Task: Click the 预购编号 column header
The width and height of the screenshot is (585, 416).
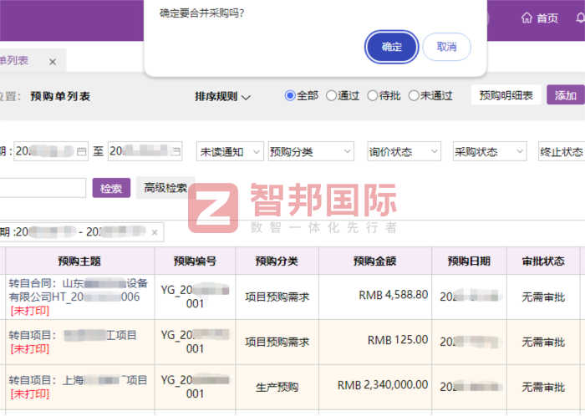Action: tap(195, 261)
